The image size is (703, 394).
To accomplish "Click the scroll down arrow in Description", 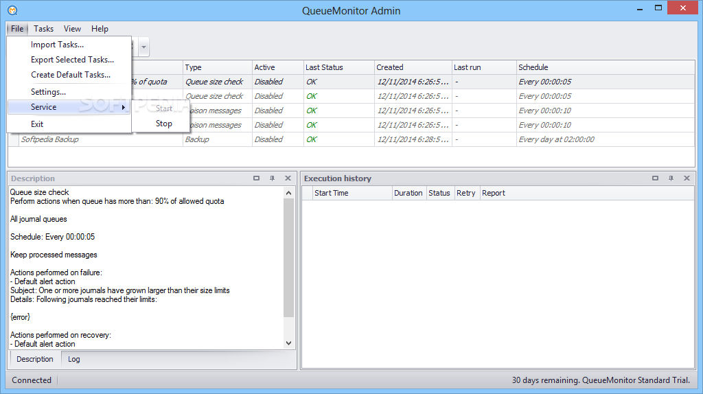I will tap(289, 343).
